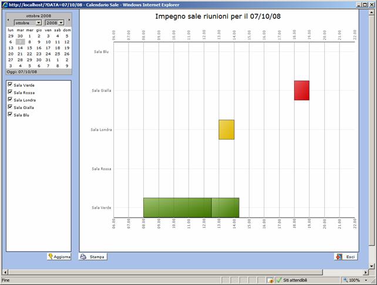Disable the Sala Londra checkbox

pos(10,100)
